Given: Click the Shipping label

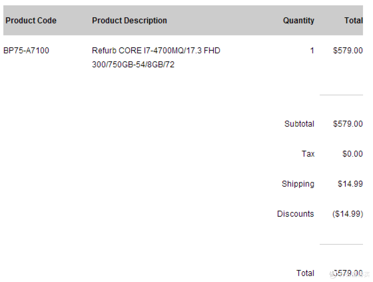Looking at the screenshot, I should point(298,184).
